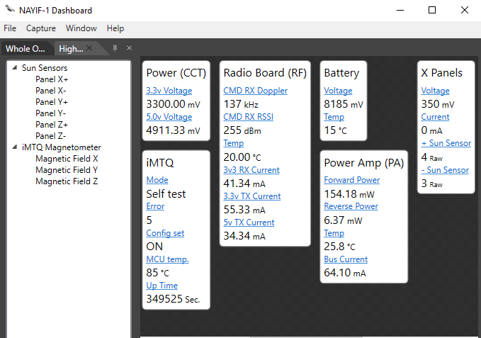Select Panel Y+ in the tree
Viewport: 481px width, 338px height.
pos(52,102)
